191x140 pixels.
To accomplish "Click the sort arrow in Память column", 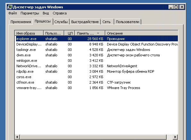I will click(x=98, y=33).
